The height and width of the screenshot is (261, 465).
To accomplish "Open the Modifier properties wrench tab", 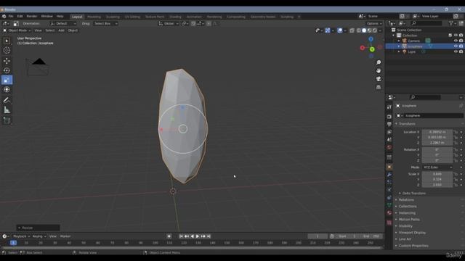I will (x=389, y=175).
